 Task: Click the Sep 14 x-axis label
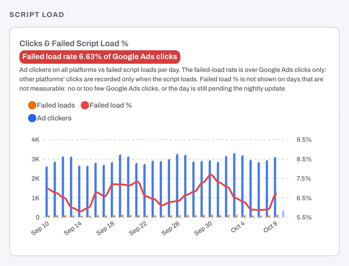click(x=73, y=228)
